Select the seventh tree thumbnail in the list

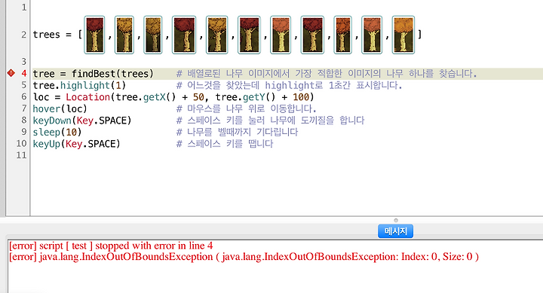[281, 35]
